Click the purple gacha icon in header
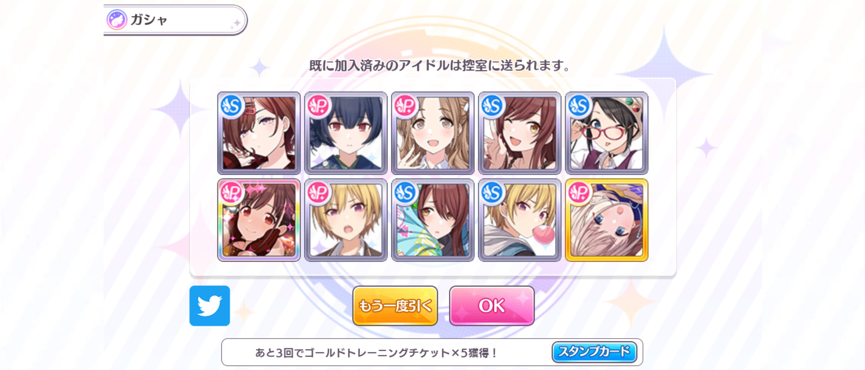 click(x=117, y=20)
